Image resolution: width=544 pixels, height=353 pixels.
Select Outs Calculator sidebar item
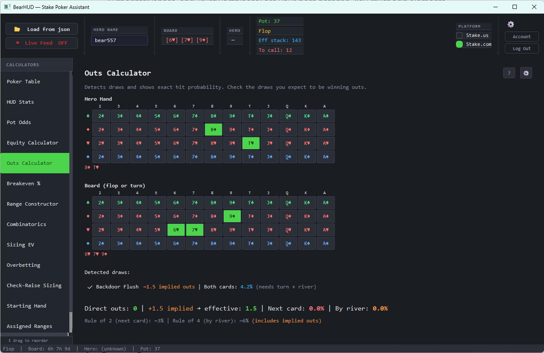point(35,163)
